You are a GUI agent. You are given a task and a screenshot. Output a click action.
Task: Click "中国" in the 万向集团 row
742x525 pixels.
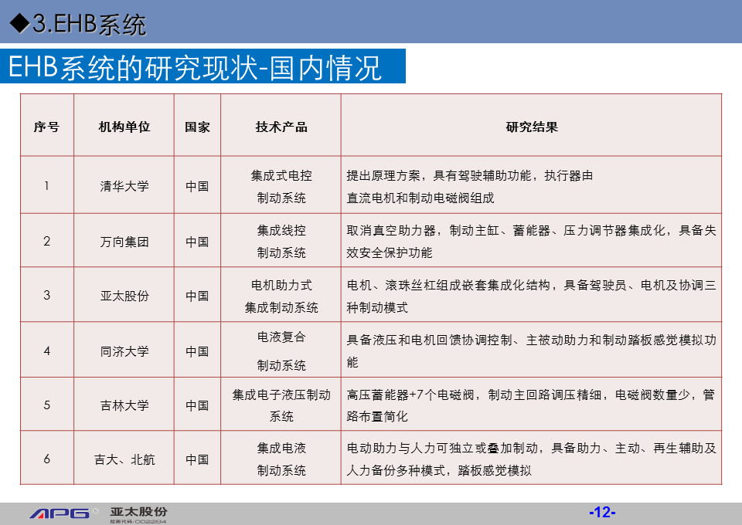point(197,242)
